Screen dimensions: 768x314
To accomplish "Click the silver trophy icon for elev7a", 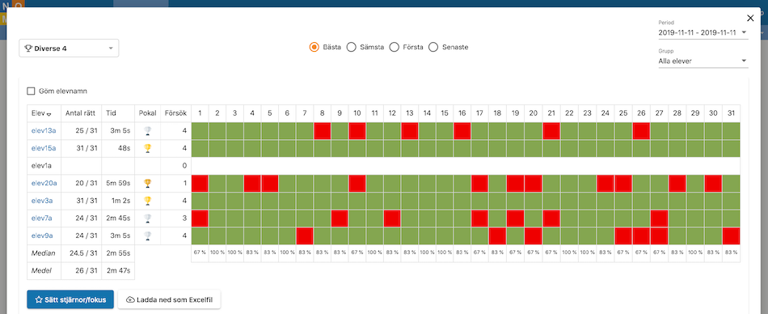I will [147, 219].
